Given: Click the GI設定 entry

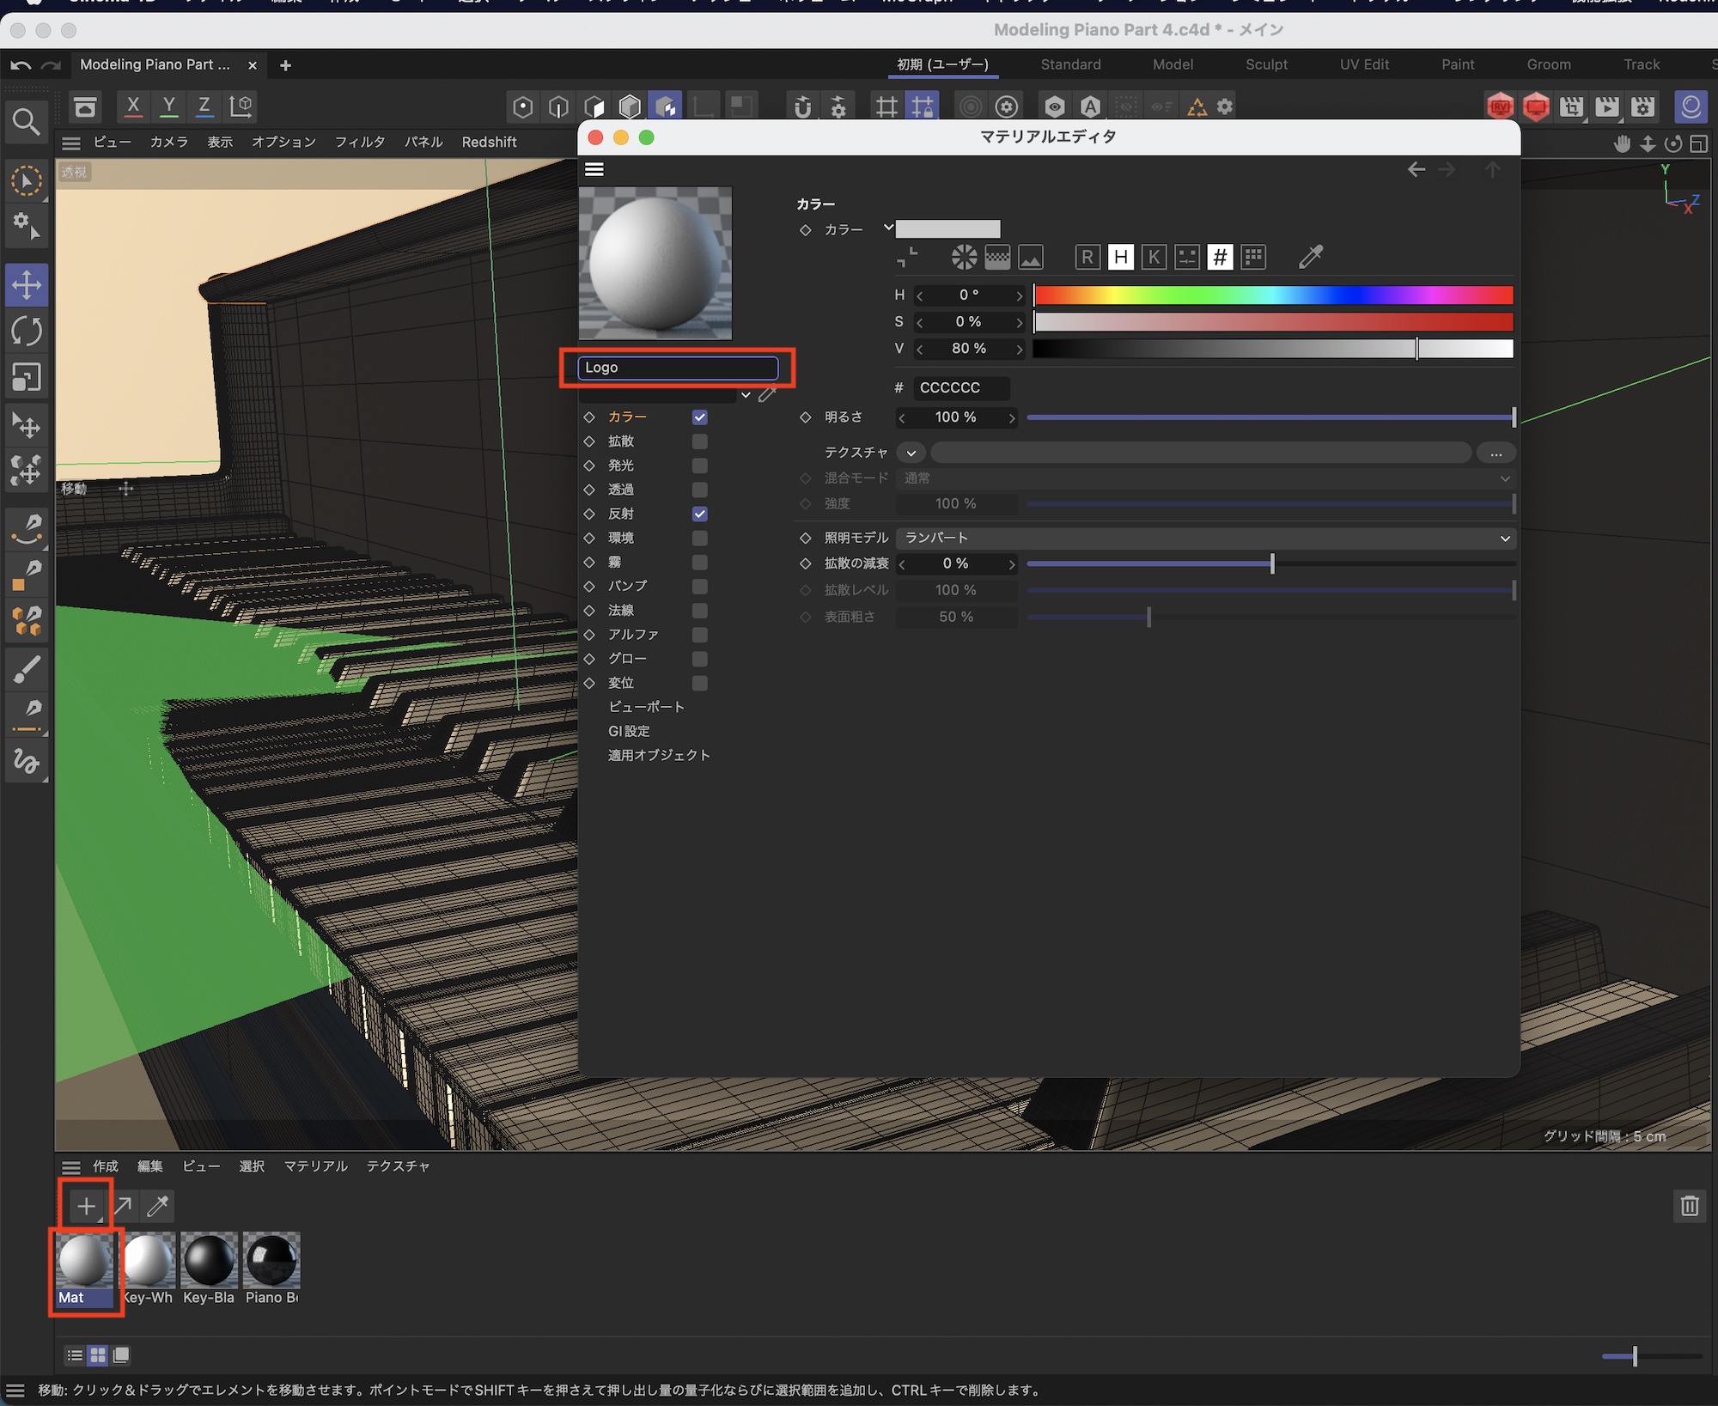Looking at the screenshot, I should [629, 731].
